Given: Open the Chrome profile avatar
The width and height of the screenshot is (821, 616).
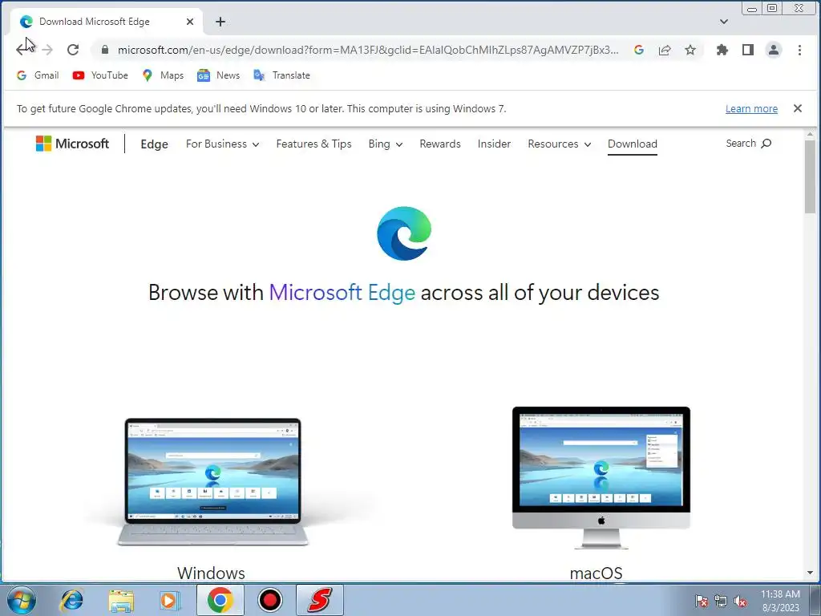Looking at the screenshot, I should [774, 50].
